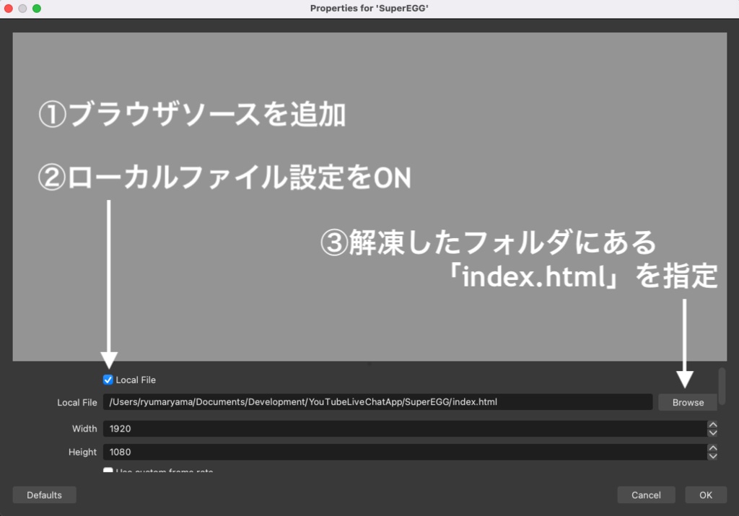739x516 pixels.
Task: Close the SuperEGG properties window
Action: click(8, 8)
